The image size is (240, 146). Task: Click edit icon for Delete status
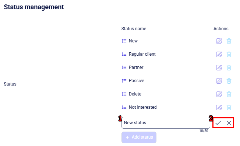coord(219,94)
